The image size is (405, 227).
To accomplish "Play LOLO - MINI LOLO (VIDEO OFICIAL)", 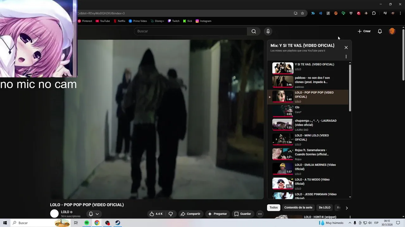I will click(308, 140).
